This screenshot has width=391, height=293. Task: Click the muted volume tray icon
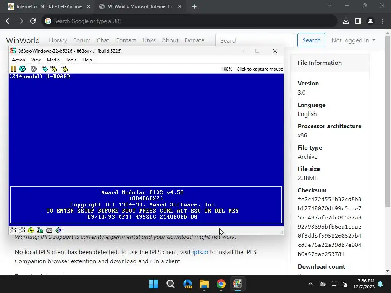coord(345,284)
